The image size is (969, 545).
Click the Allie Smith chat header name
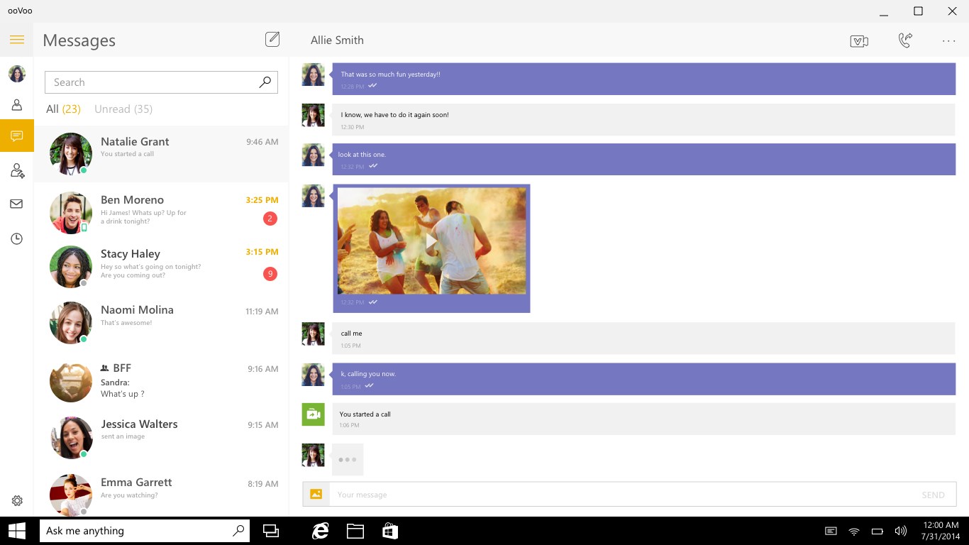coord(337,40)
